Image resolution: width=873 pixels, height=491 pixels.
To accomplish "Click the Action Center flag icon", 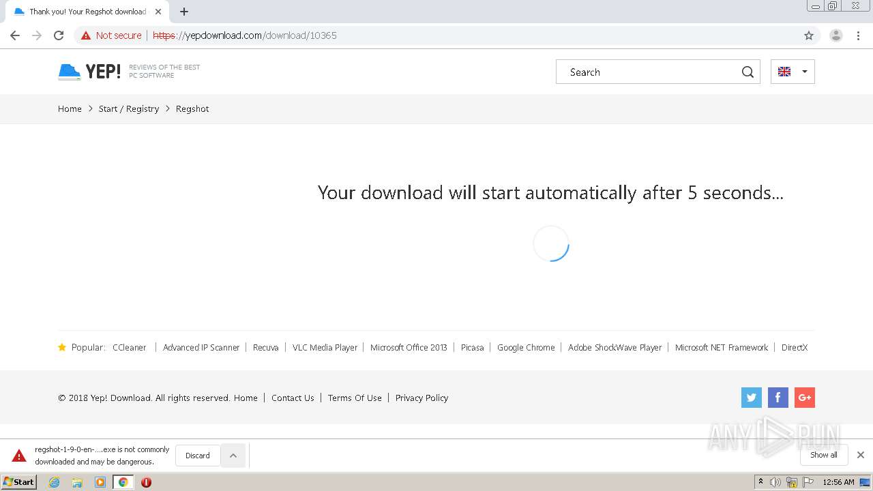I will (808, 482).
